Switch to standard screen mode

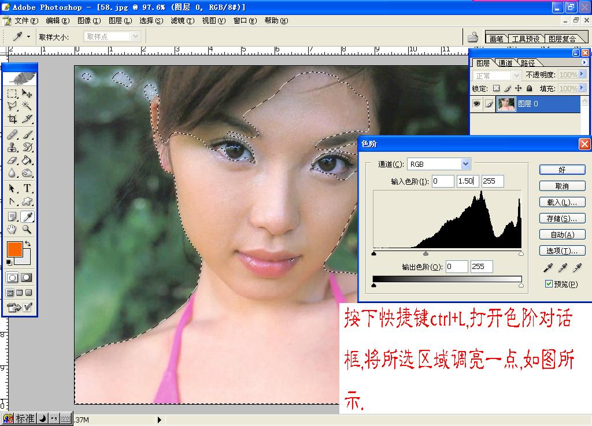click(10, 293)
